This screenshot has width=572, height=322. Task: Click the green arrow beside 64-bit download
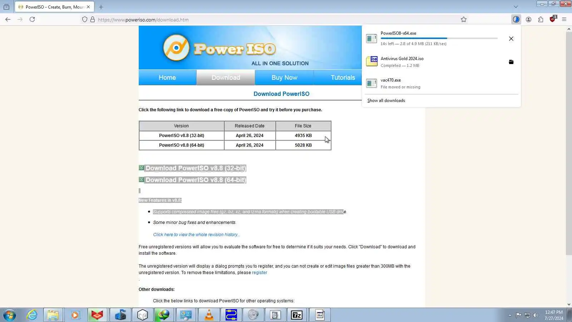[142, 180]
